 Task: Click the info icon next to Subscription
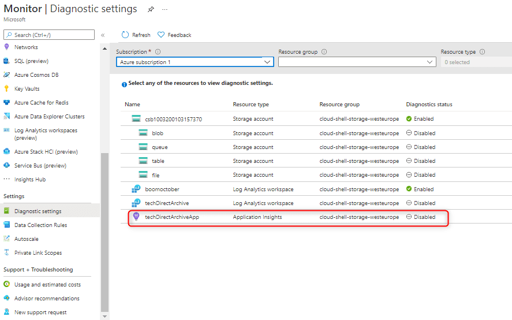click(x=158, y=51)
